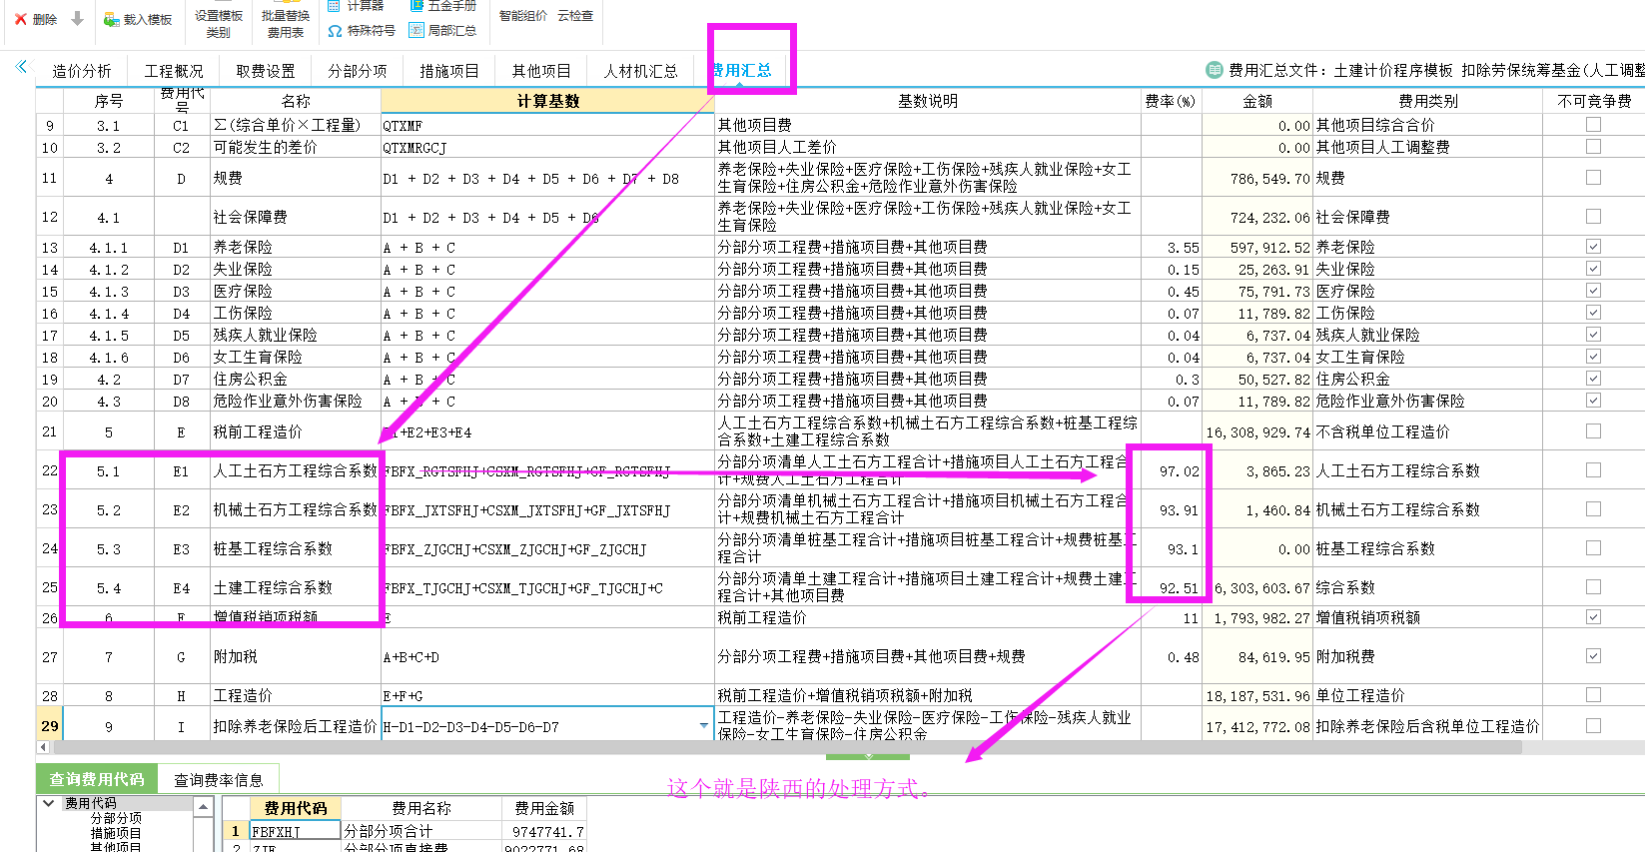
Task: Switch to the 造价分析 tab
Action: 82,71
